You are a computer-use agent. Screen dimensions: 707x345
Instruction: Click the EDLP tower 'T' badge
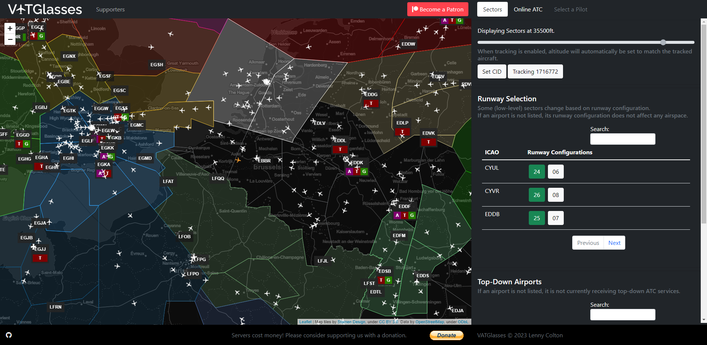[x=402, y=132]
